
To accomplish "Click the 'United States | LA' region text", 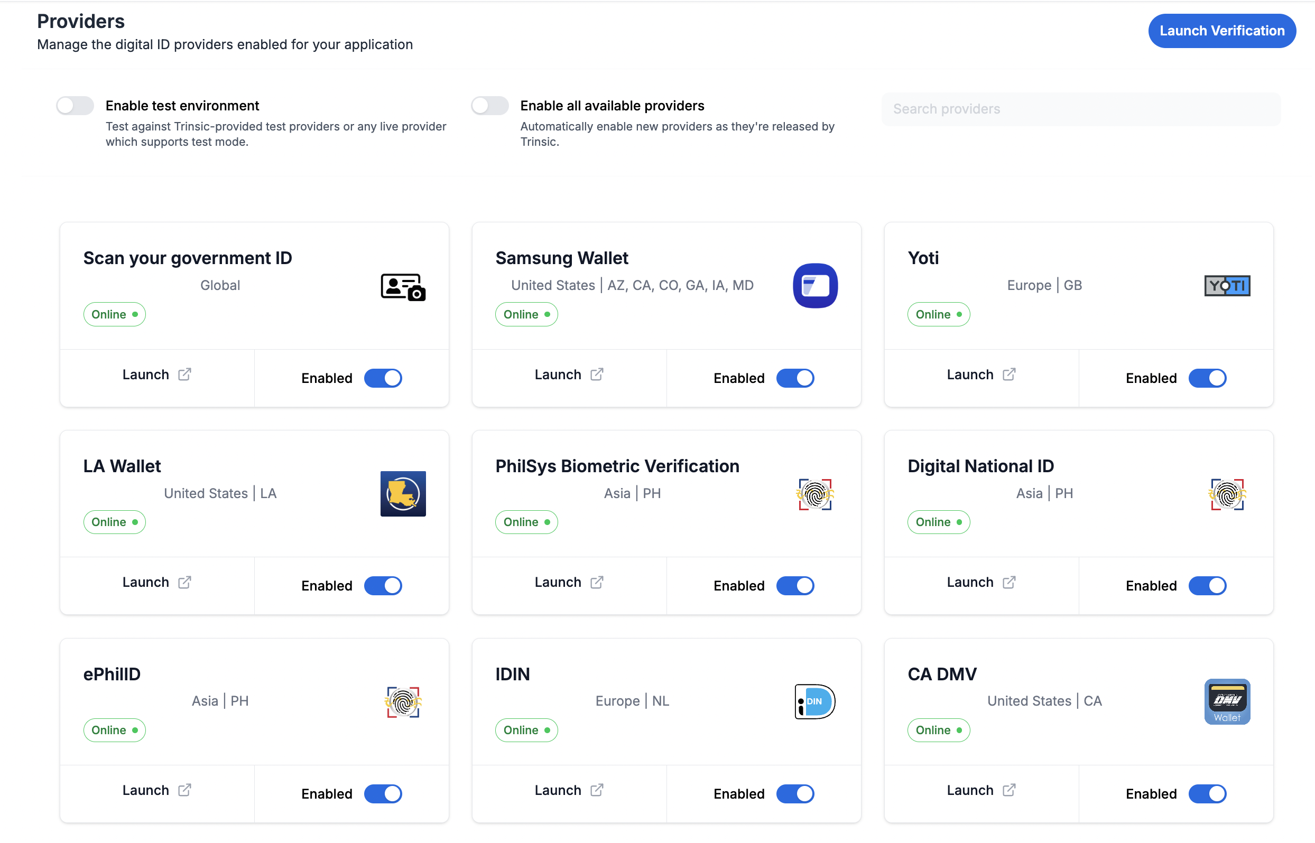I will (220, 493).
